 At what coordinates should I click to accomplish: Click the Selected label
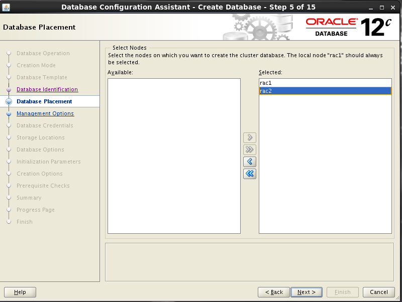click(x=270, y=72)
